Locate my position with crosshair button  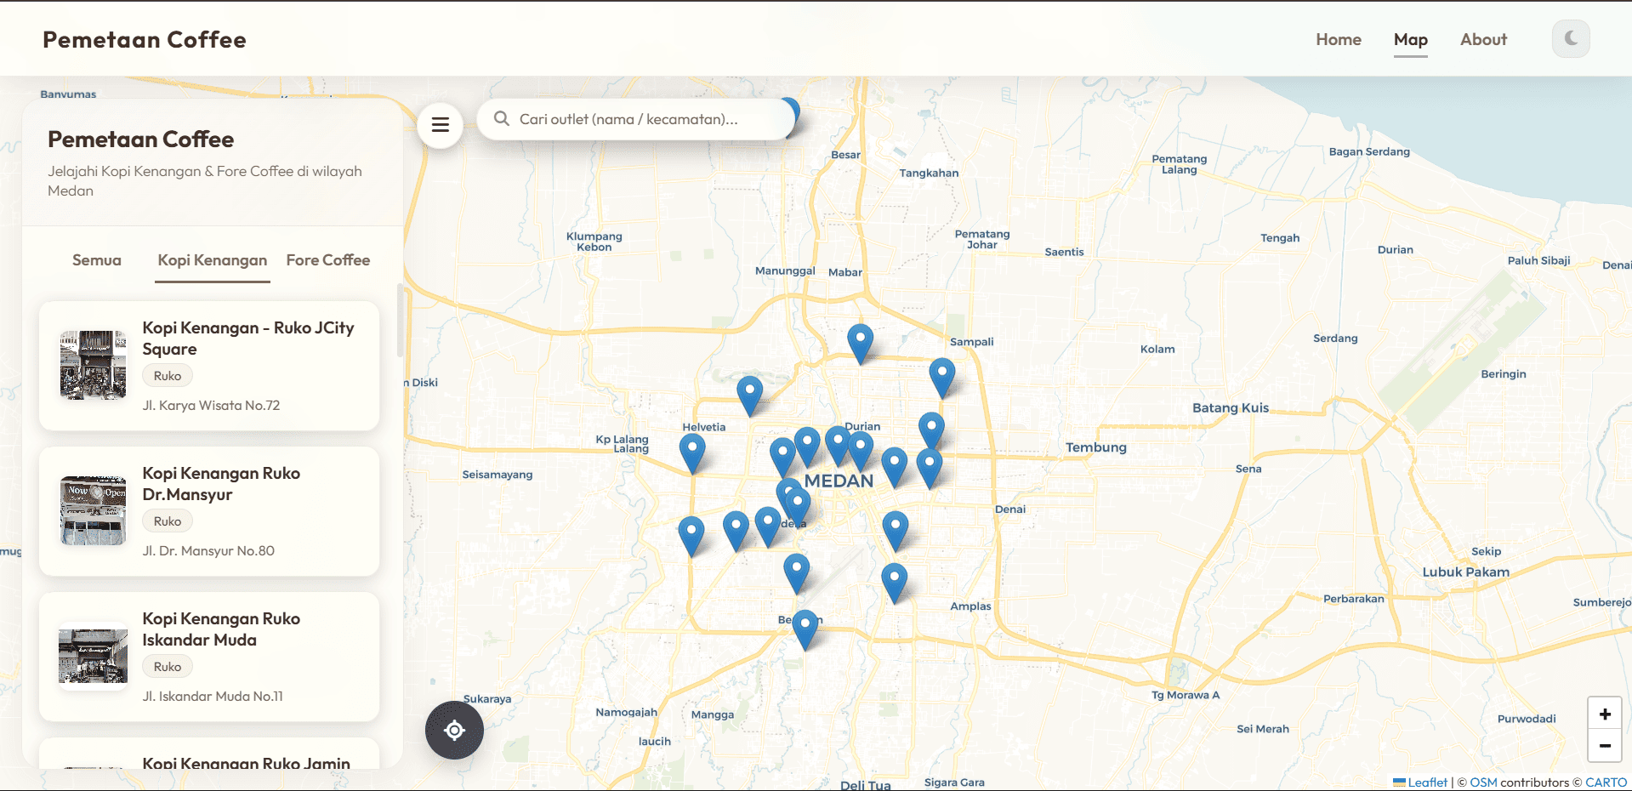point(454,730)
